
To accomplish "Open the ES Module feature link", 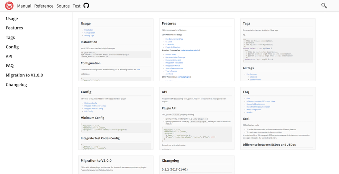I will pos(169,44).
